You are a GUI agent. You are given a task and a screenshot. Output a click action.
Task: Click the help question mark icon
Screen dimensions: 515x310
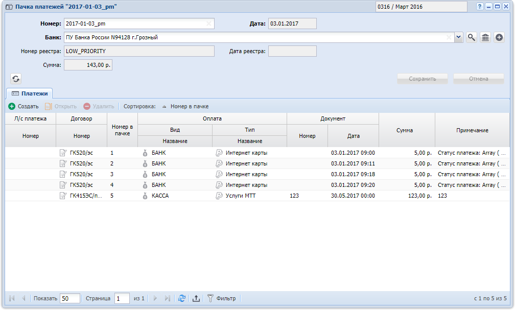coord(480,7)
